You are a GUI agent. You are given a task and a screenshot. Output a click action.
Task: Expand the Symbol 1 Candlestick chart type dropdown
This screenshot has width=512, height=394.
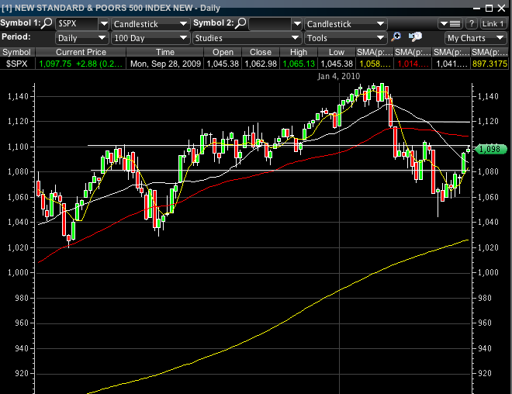(150, 24)
